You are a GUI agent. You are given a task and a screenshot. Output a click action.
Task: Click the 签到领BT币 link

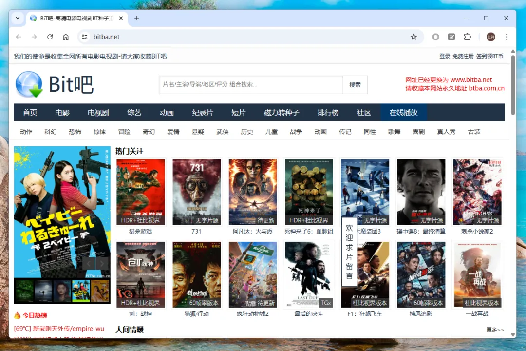[490, 56]
